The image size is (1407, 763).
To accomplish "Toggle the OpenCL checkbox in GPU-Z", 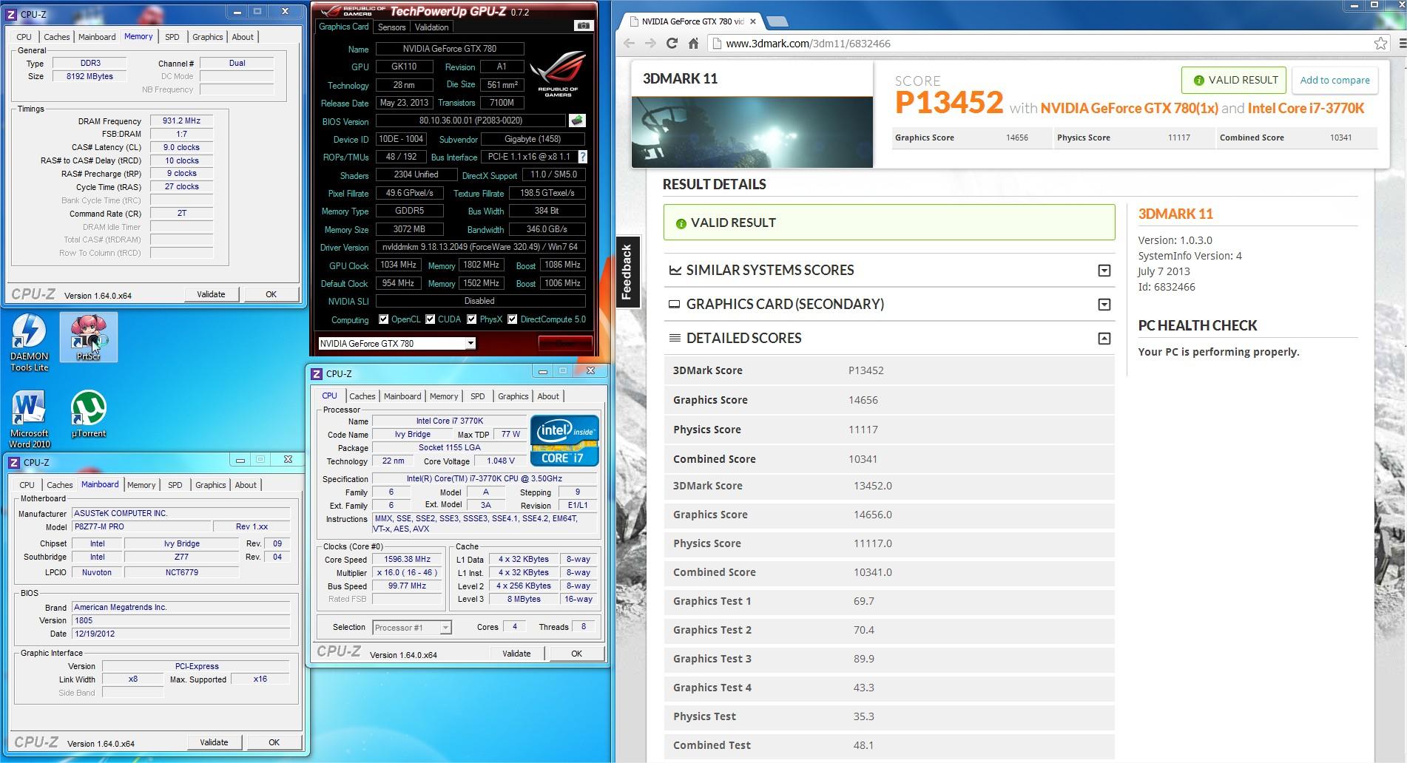I will [383, 319].
